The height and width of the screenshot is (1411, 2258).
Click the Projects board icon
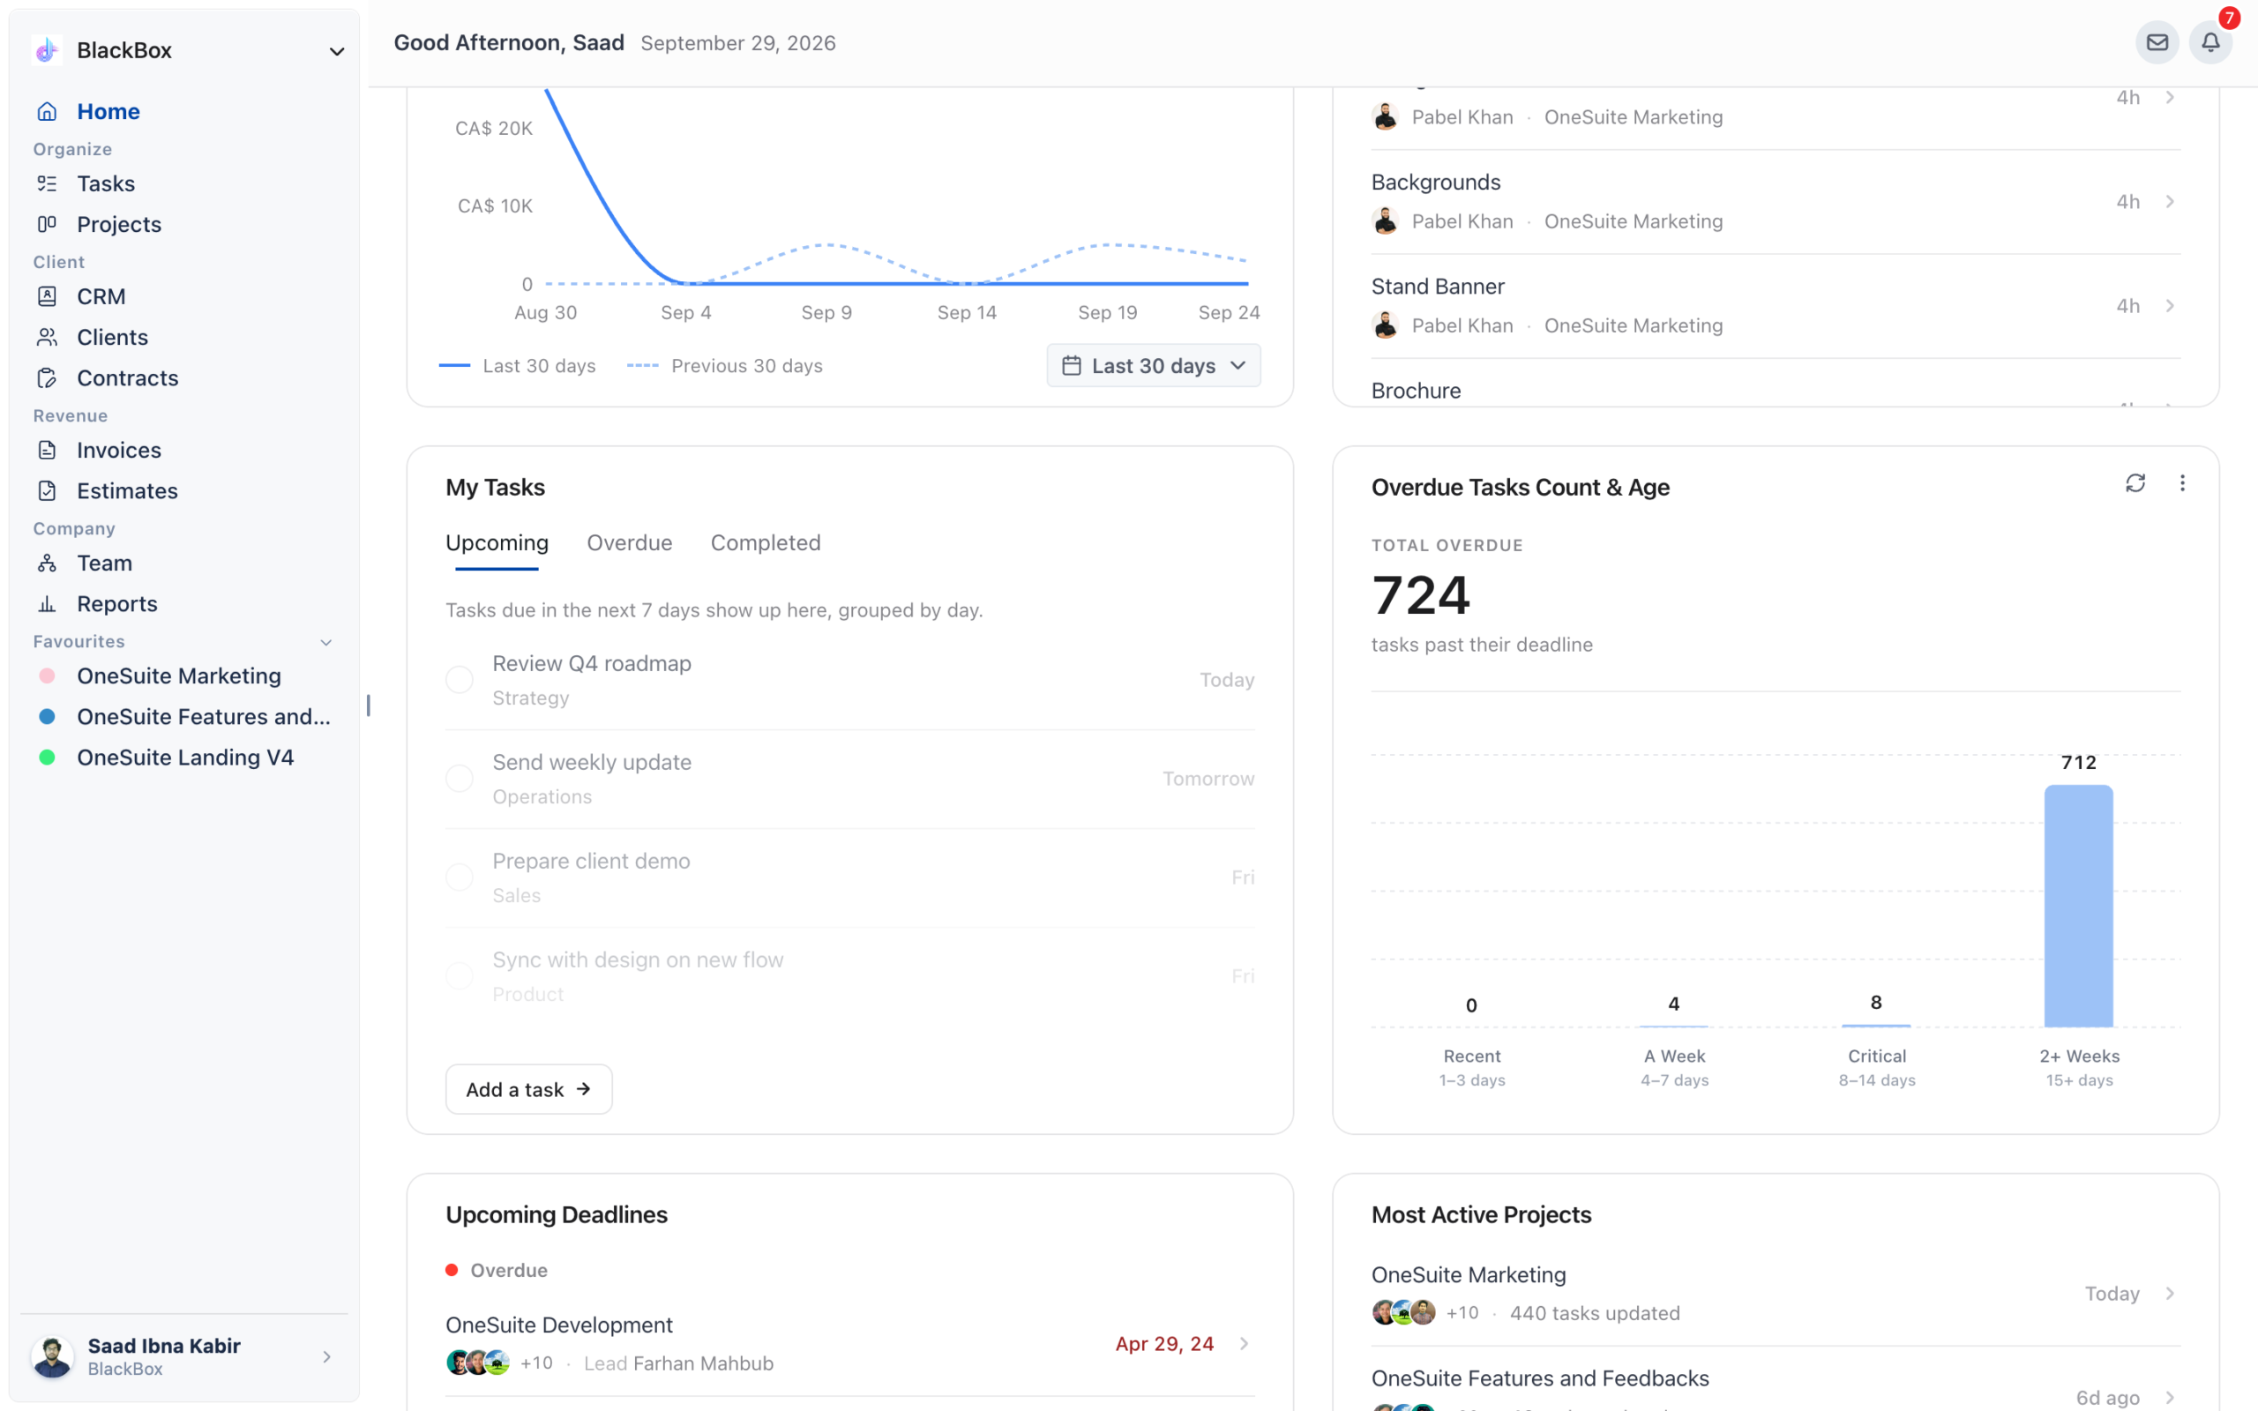tap(47, 224)
